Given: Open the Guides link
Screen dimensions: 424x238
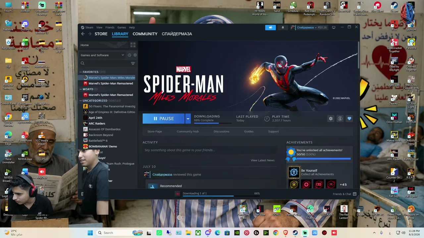Looking at the screenshot, I should pyautogui.click(x=249, y=132).
